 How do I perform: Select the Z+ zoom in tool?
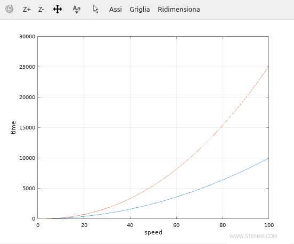27,10
